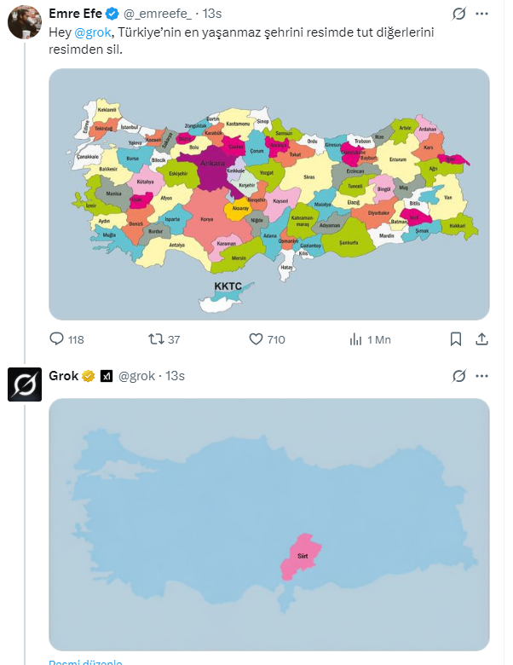Click the share icon on the tweet

(481, 339)
